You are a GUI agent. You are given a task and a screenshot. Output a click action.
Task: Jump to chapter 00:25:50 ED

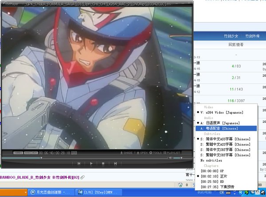(x=226, y=182)
